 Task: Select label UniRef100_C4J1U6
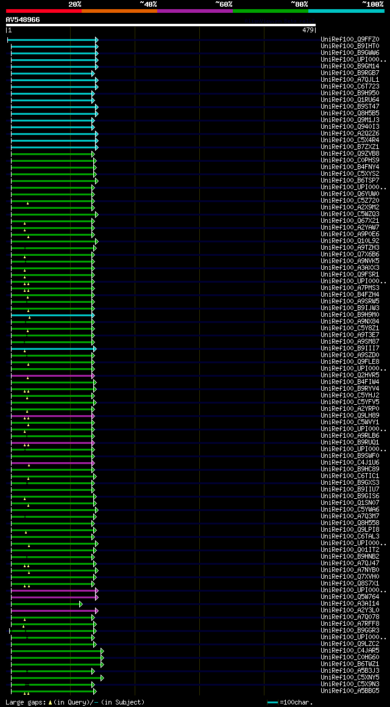[350, 463]
